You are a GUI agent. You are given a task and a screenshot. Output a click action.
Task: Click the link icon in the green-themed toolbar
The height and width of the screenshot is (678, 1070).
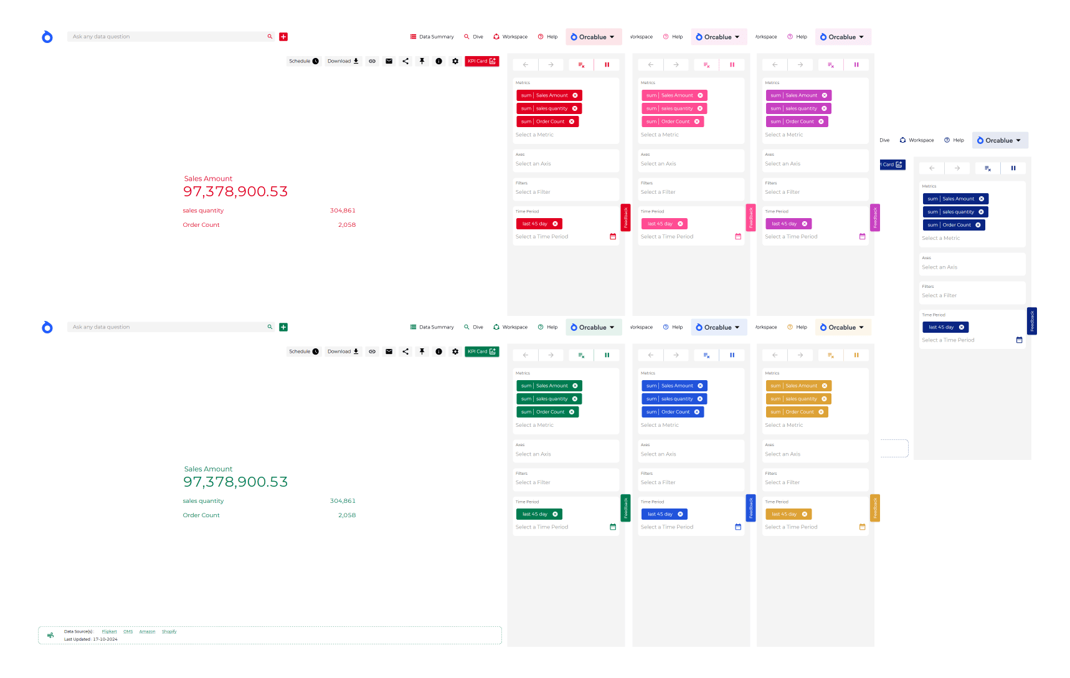point(372,351)
